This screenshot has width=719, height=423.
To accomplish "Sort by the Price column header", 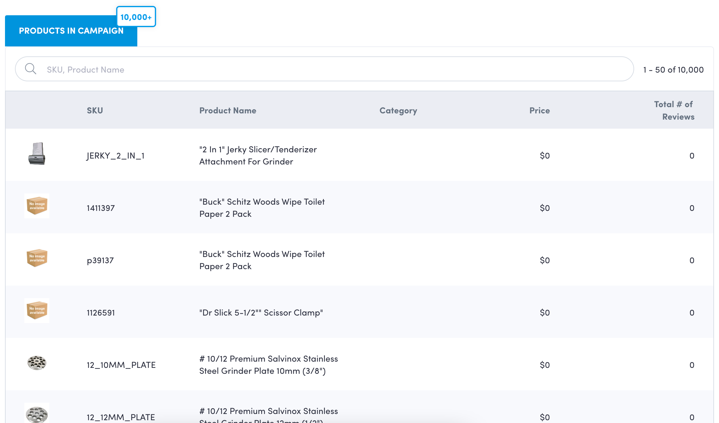I will point(539,111).
